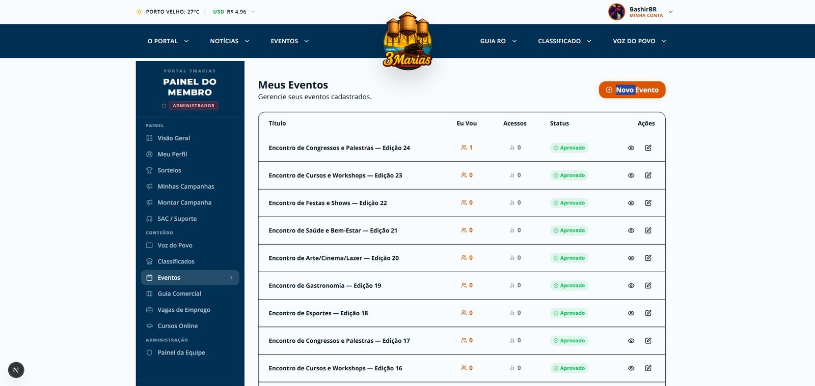Open Minhas Campanhas in sidebar
Image resolution: width=815 pixels, height=386 pixels.
coord(190,187)
